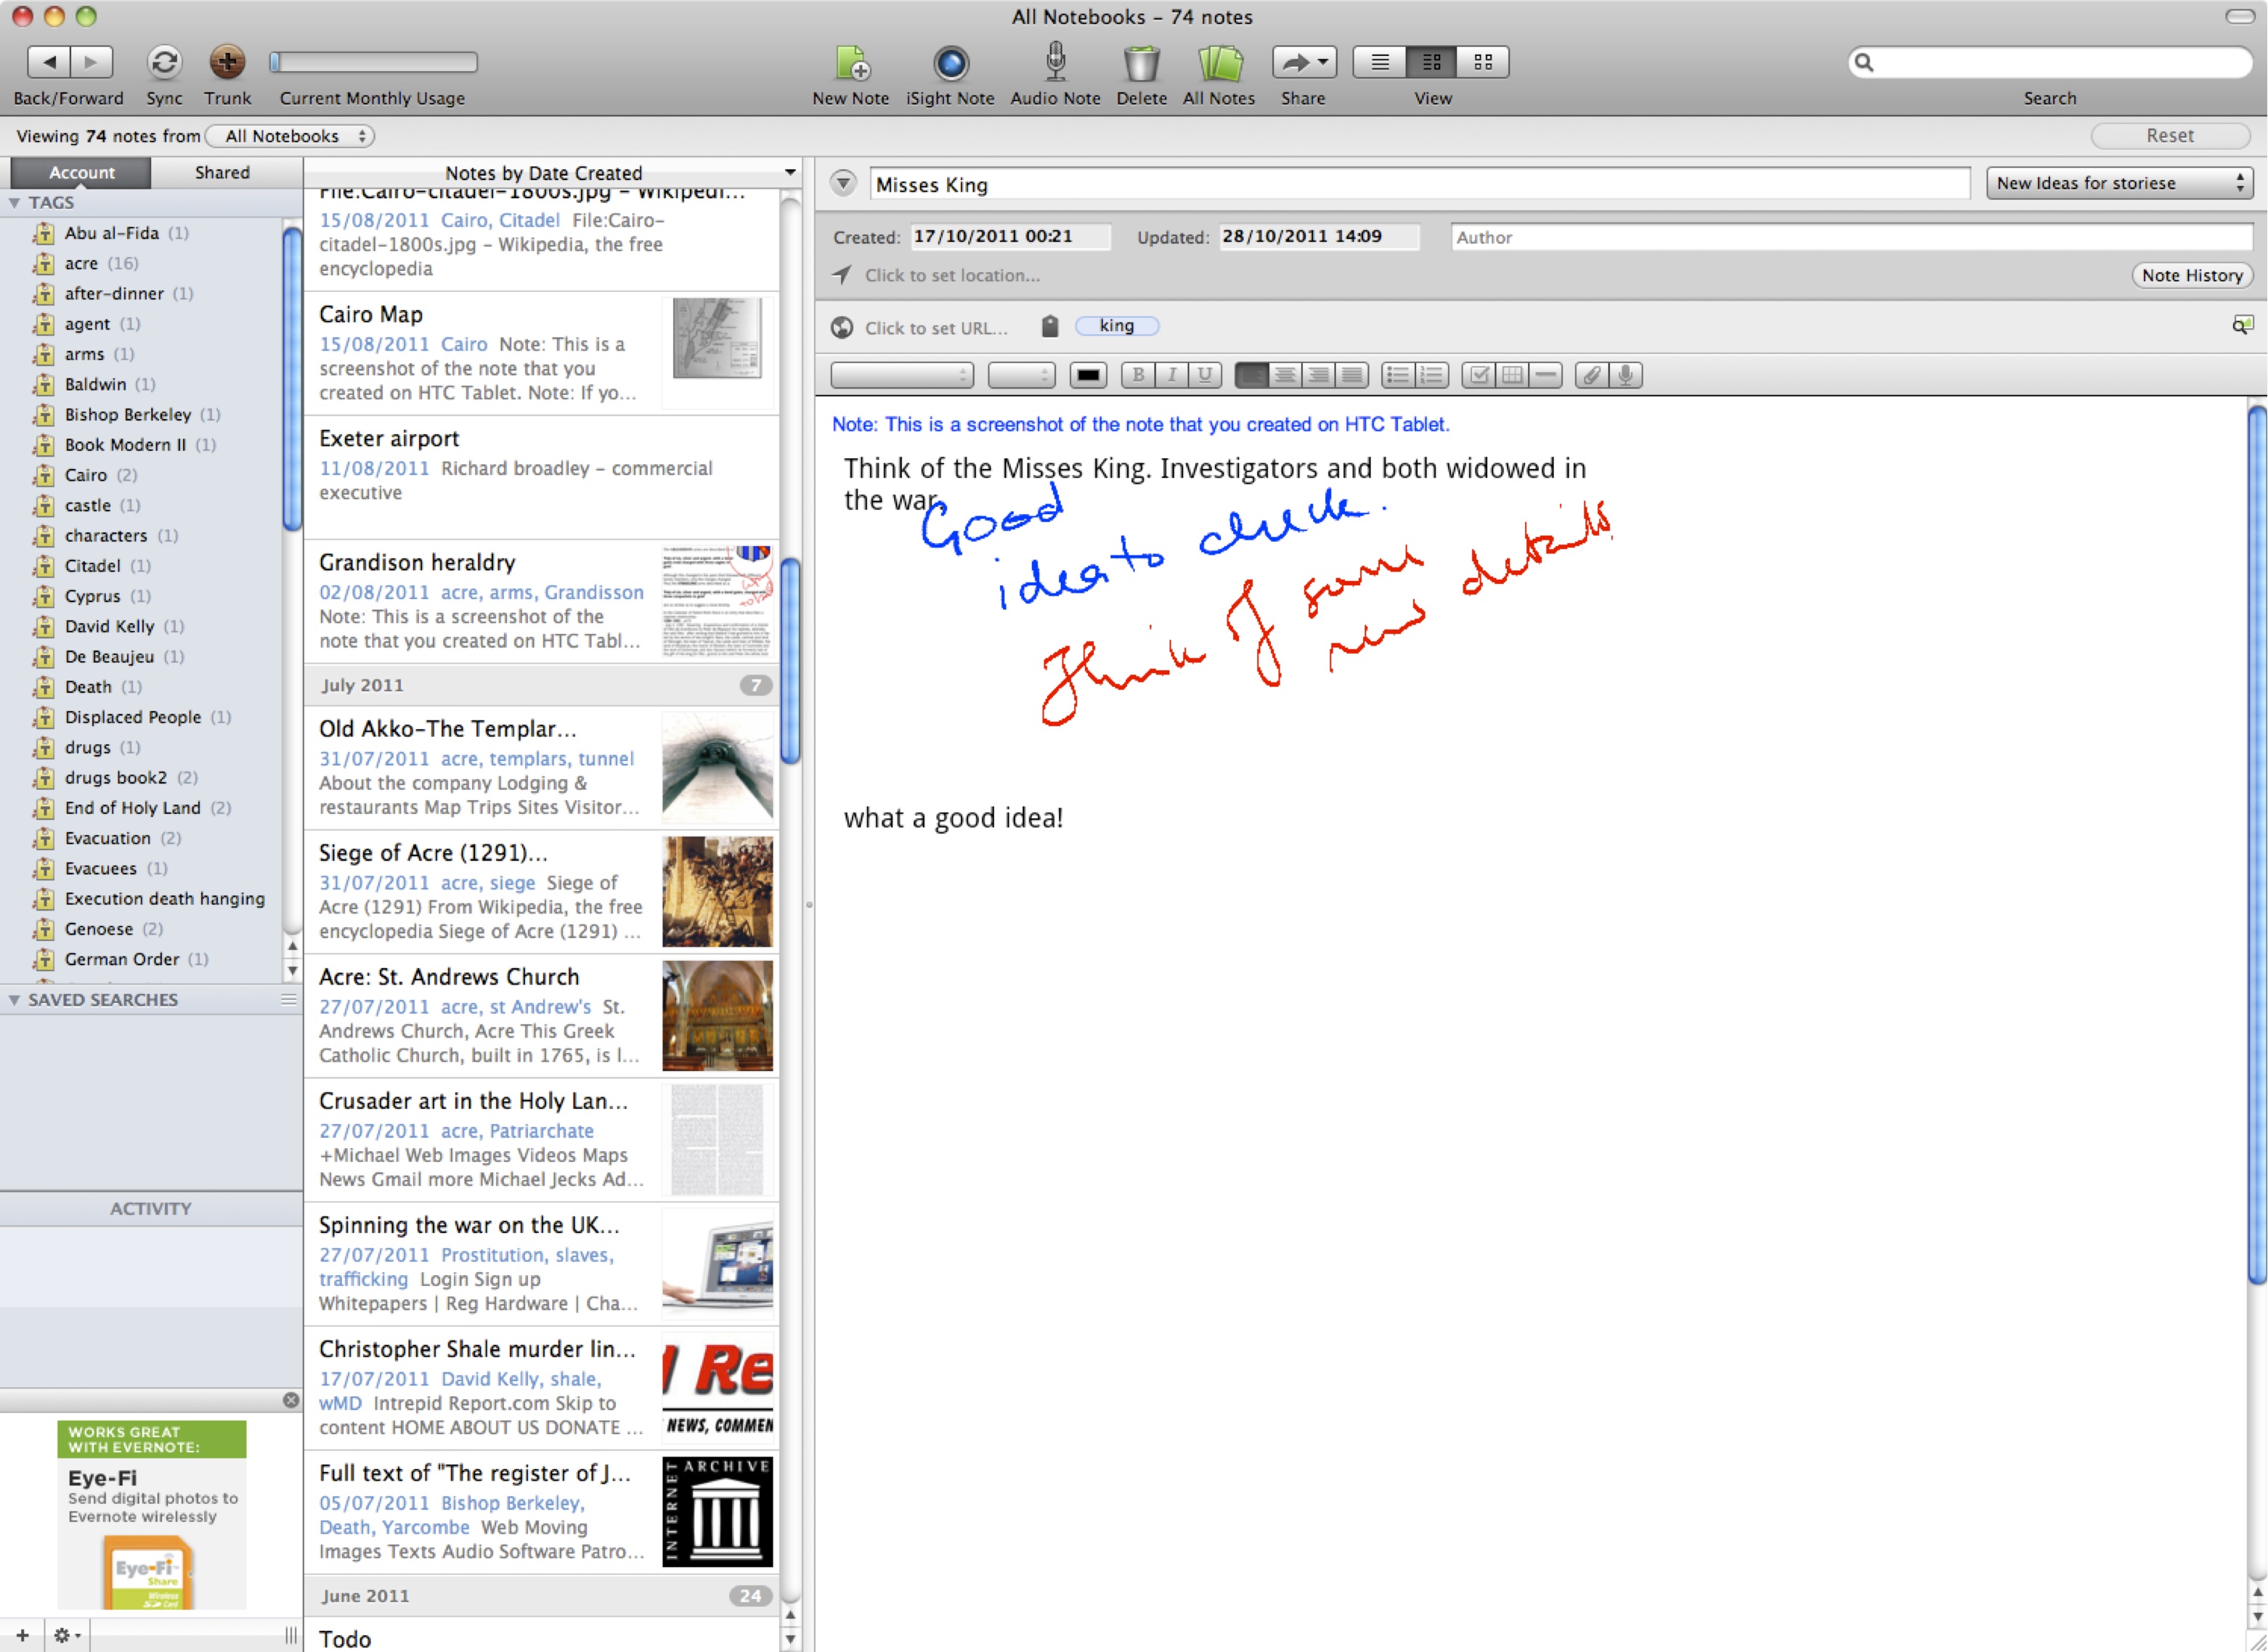The image size is (2268, 1652).
Task: Click the Note History button
Action: (2191, 275)
